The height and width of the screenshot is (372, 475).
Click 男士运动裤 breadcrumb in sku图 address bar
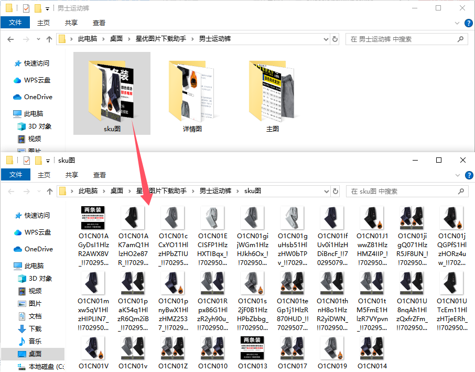(215, 191)
